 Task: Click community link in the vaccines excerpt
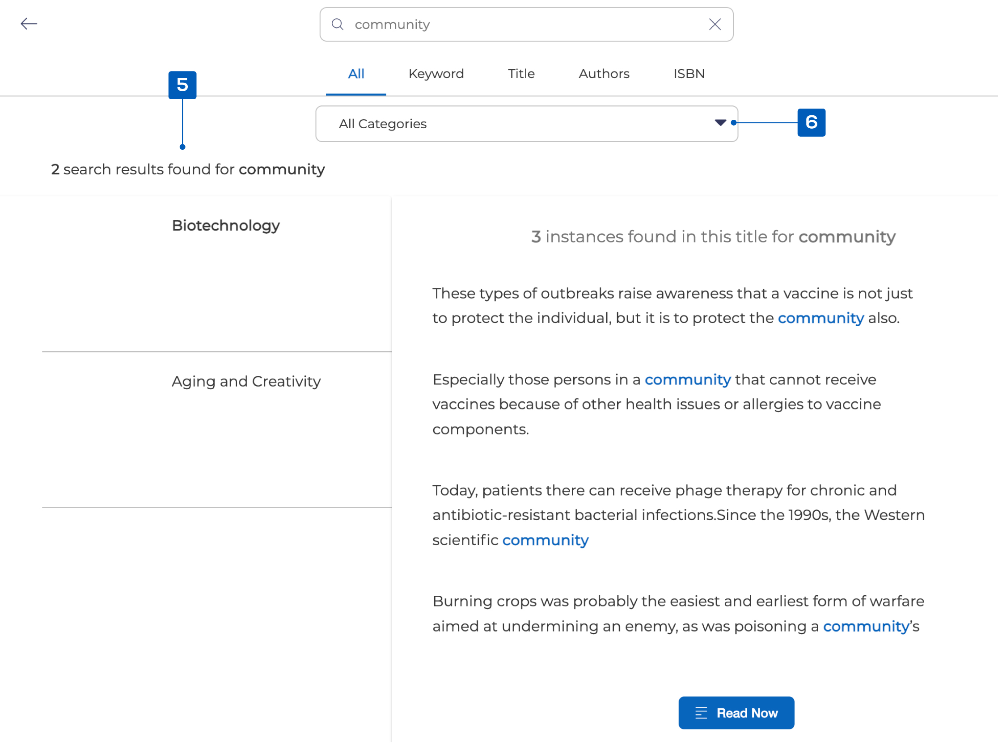coord(688,379)
